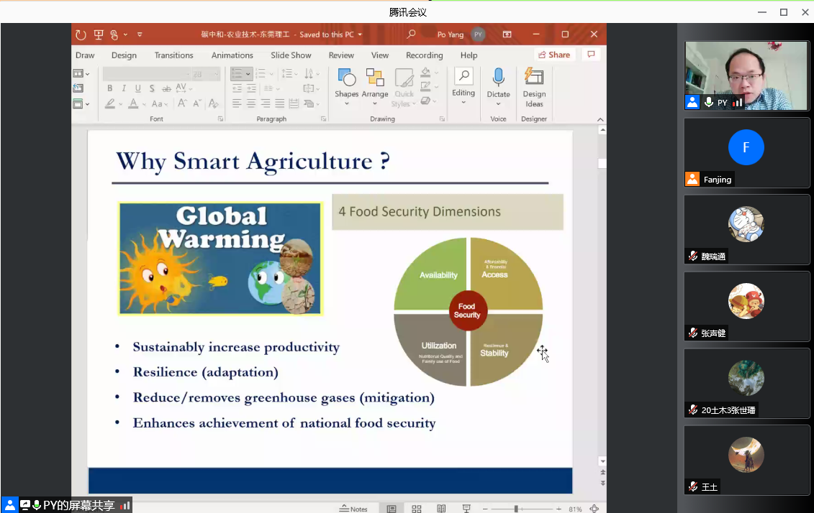Click the Share button
The image size is (814, 513).
(553, 55)
